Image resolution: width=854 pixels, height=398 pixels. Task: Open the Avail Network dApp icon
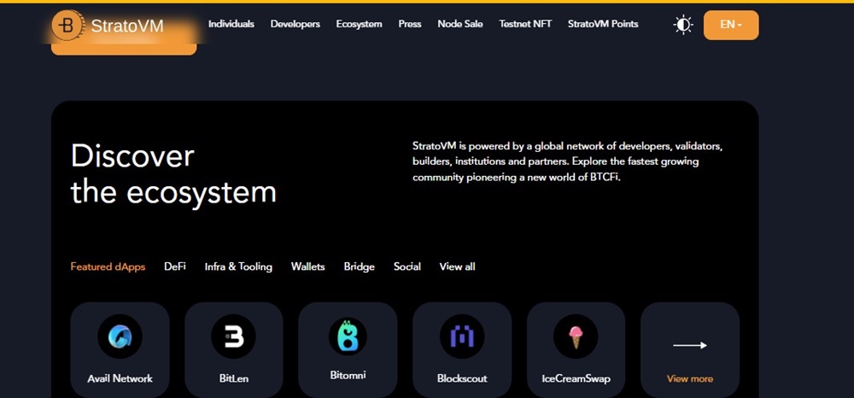[120, 338]
